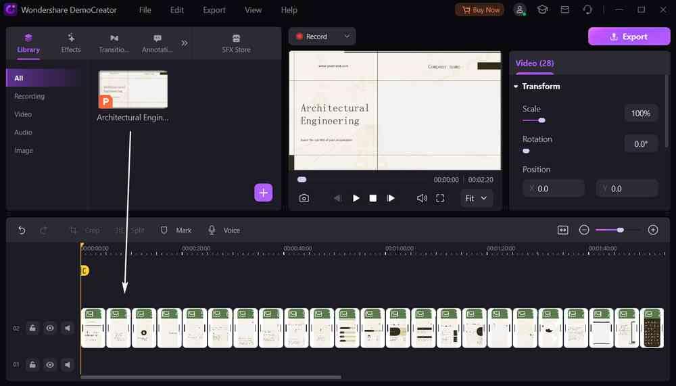Take a snapshot with the camera icon

pos(304,198)
